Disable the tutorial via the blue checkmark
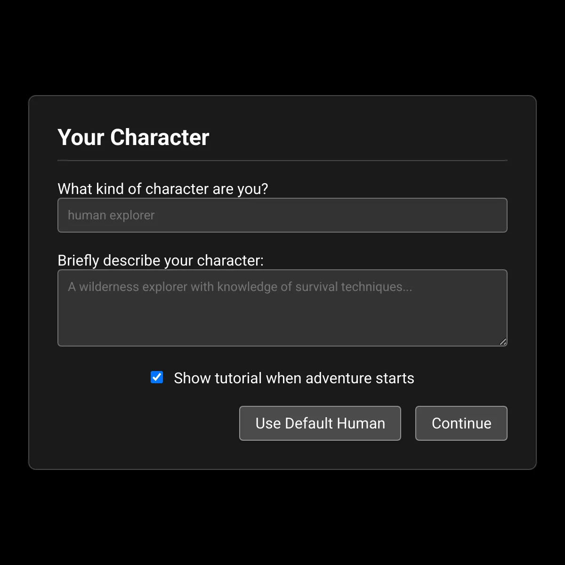565x565 pixels. (x=157, y=378)
